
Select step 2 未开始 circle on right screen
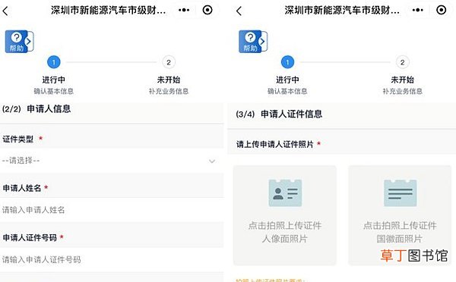pos(402,62)
